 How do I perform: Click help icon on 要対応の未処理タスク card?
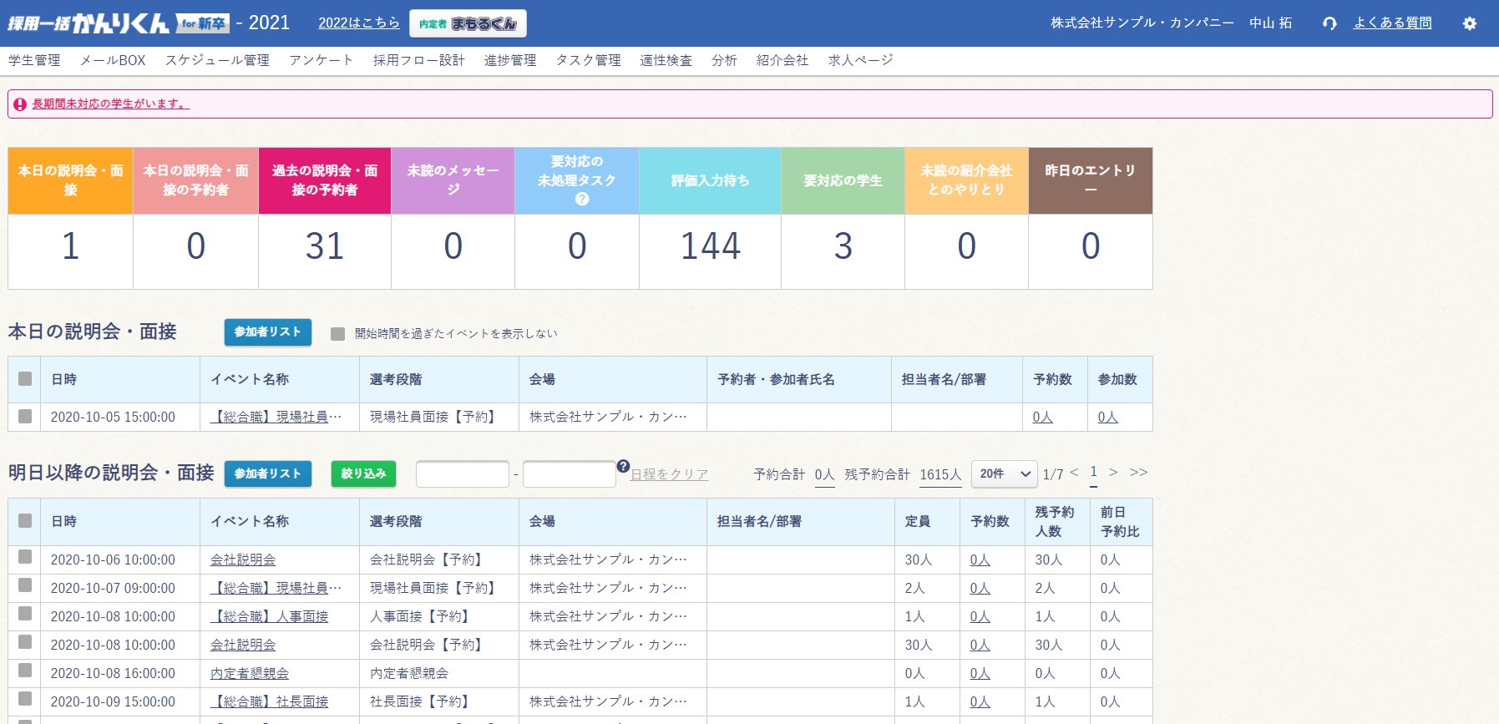[x=582, y=199]
